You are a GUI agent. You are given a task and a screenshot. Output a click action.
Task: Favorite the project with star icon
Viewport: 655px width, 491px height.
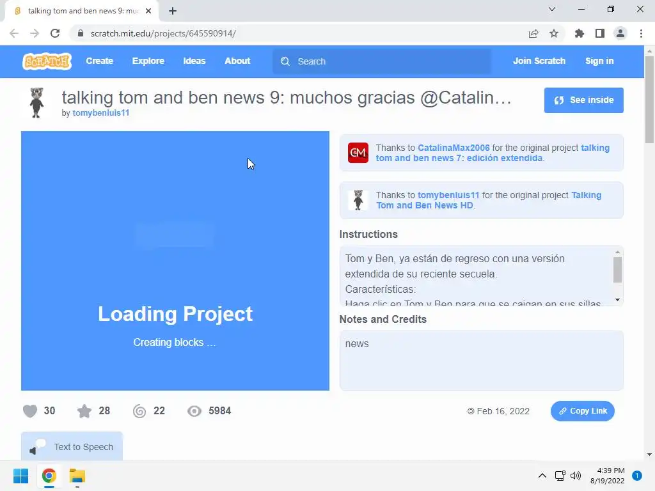click(84, 411)
